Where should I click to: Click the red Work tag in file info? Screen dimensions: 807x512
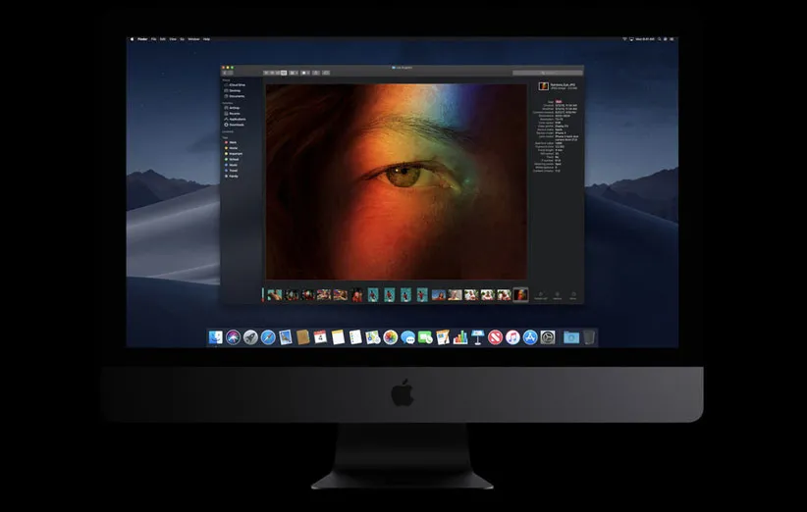tap(559, 102)
